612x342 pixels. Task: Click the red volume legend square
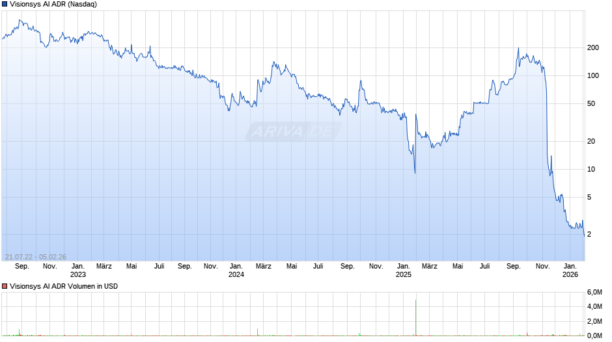[5, 286]
